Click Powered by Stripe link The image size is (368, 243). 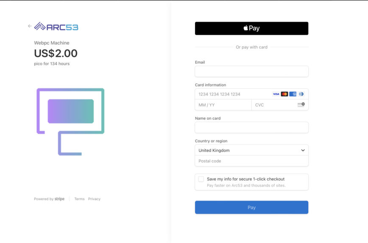[x=49, y=199]
